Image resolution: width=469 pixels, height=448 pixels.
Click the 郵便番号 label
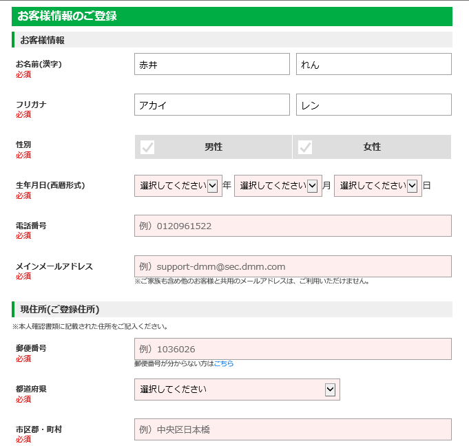click(x=31, y=348)
